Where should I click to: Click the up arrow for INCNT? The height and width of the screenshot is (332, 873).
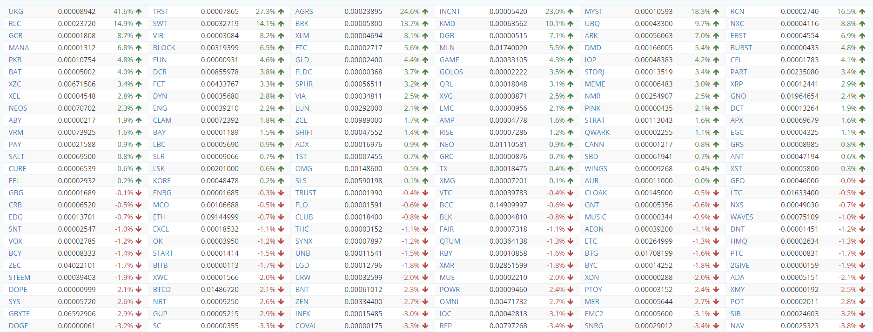(x=571, y=12)
